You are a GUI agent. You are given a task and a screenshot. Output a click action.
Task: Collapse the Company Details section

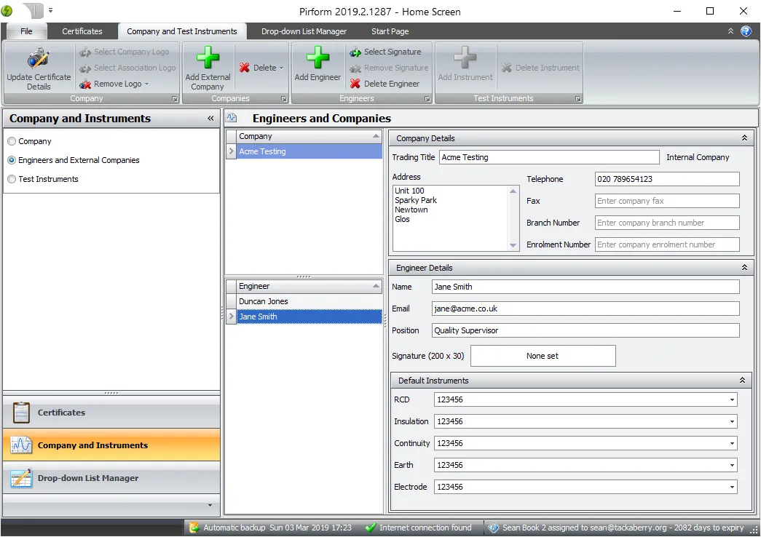744,138
